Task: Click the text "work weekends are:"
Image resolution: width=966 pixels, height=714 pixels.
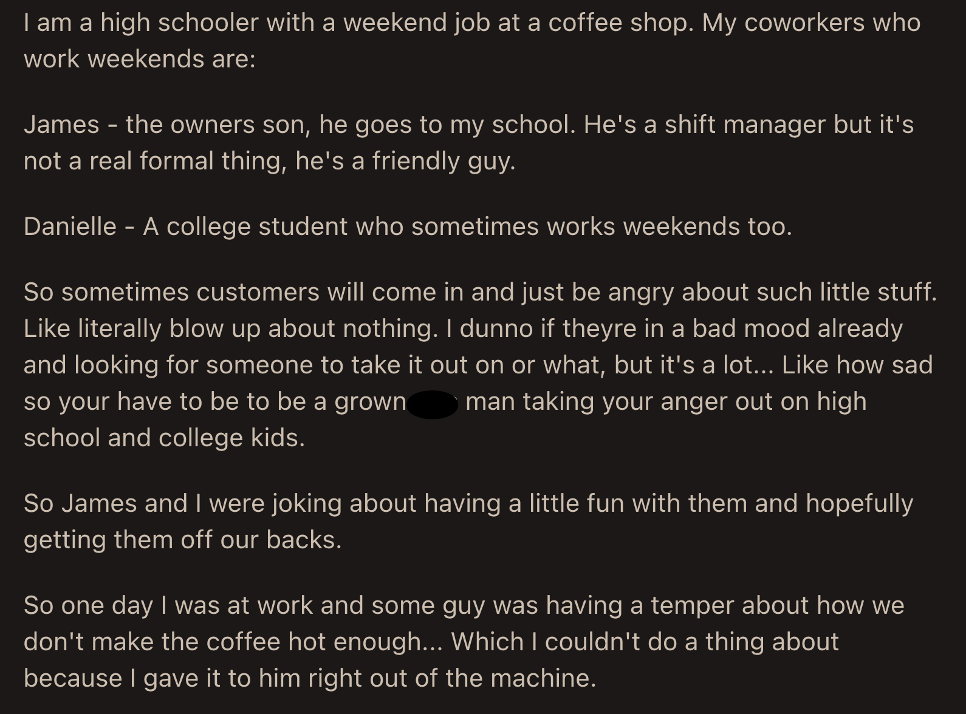Action: [140, 59]
